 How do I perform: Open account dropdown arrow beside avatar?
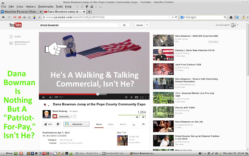point(238,25)
